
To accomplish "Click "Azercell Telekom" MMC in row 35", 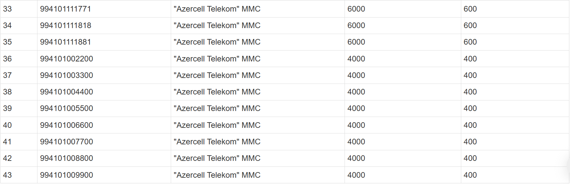I will tap(217, 42).
